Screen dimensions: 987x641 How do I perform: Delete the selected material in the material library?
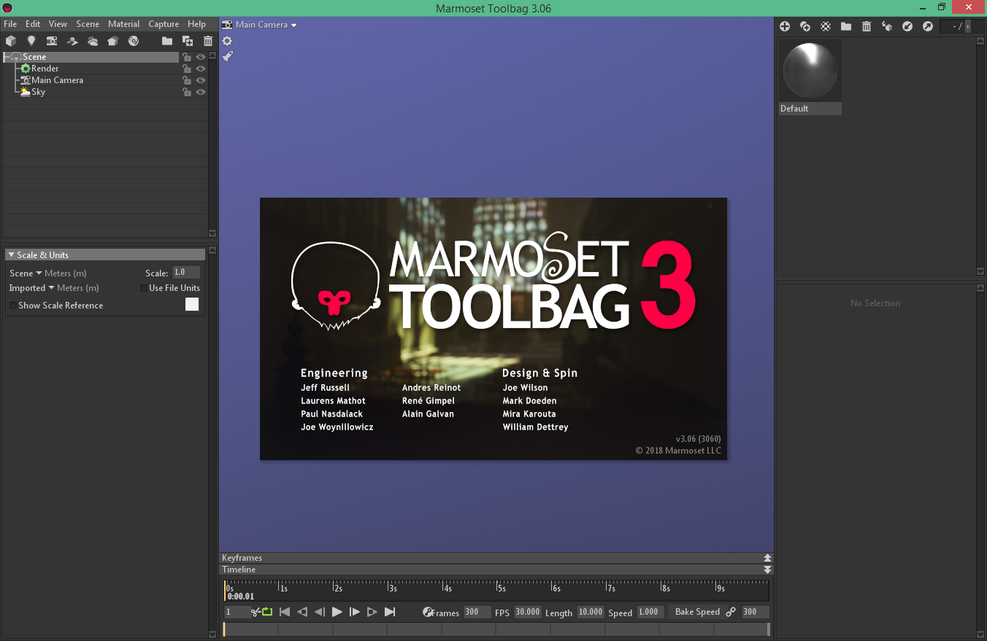[x=867, y=26]
